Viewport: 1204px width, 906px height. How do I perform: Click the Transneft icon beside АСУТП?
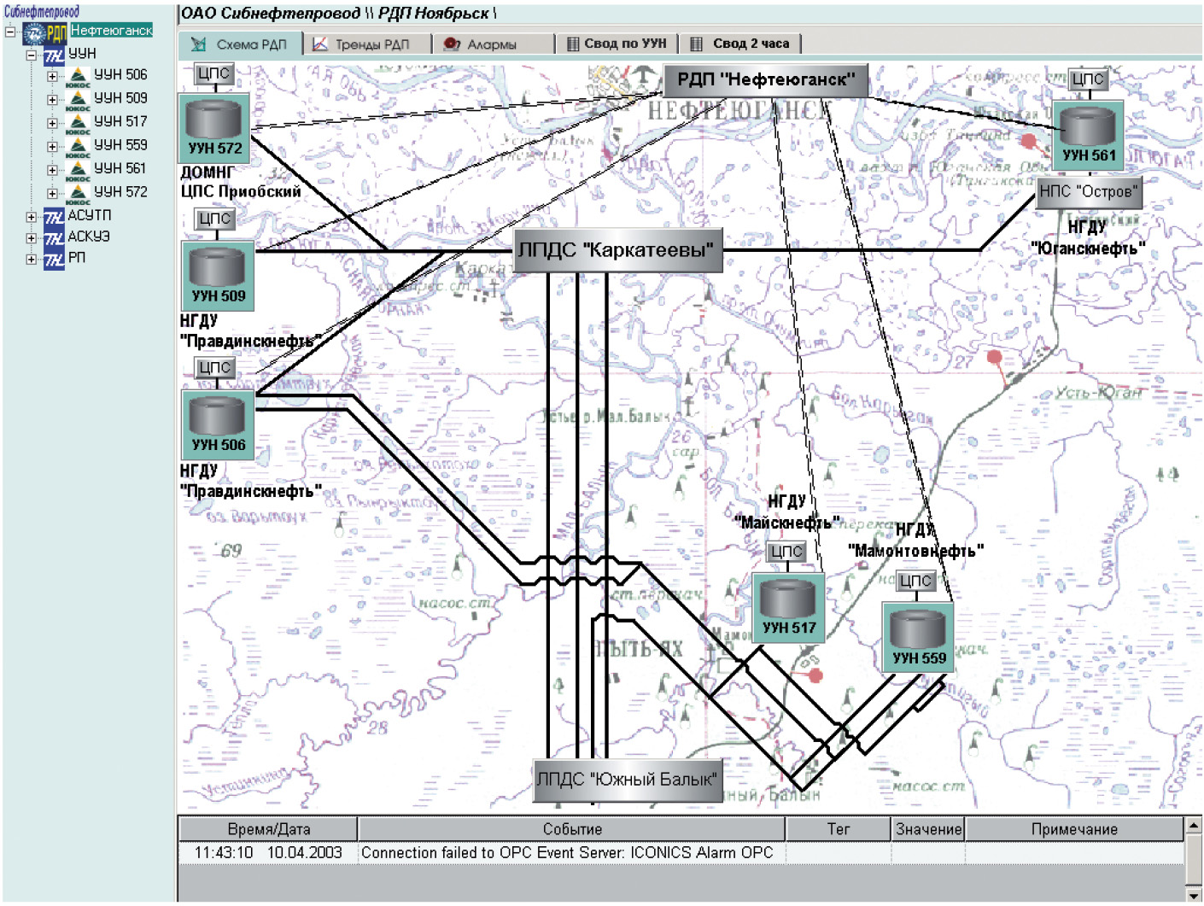(54, 217)
